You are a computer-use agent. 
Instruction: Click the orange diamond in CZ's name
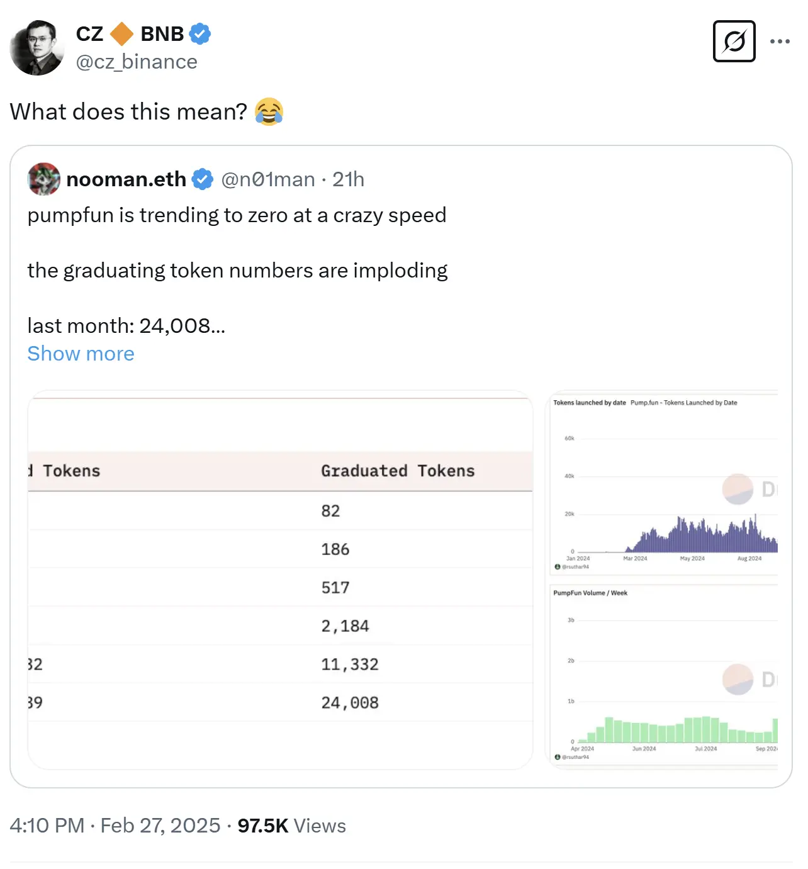click(121, 34)
